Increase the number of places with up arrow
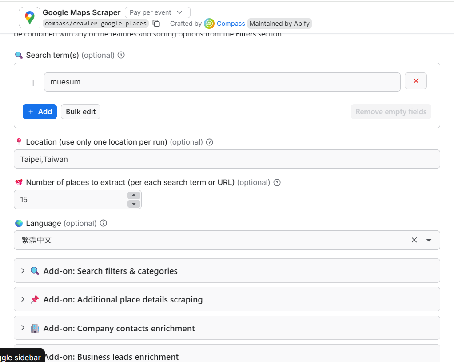The image size is (454, 362). pos(134,195)
